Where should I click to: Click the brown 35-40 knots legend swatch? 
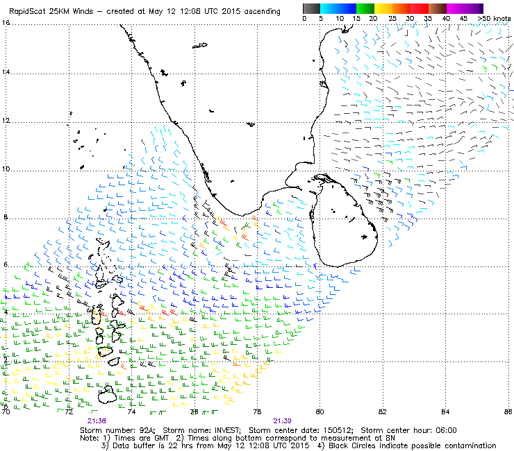438,8
